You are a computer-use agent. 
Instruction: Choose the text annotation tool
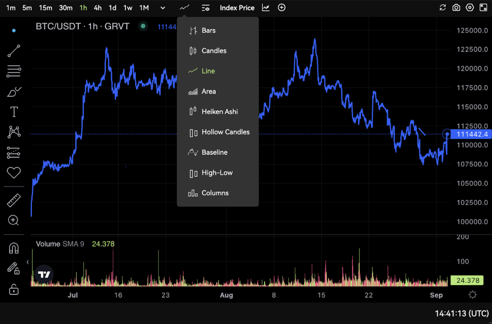click(x=14, y=112)
